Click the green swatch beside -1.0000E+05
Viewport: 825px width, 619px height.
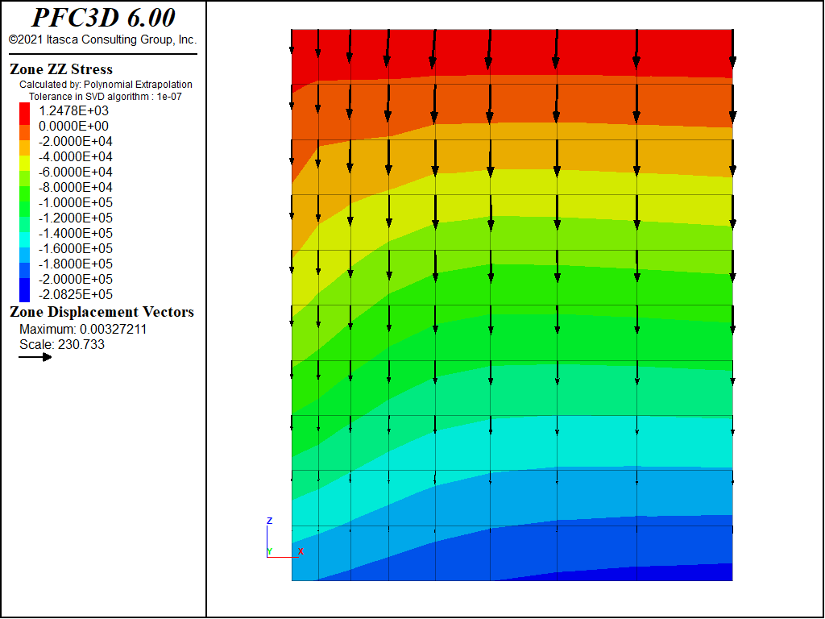coord(25,193)
